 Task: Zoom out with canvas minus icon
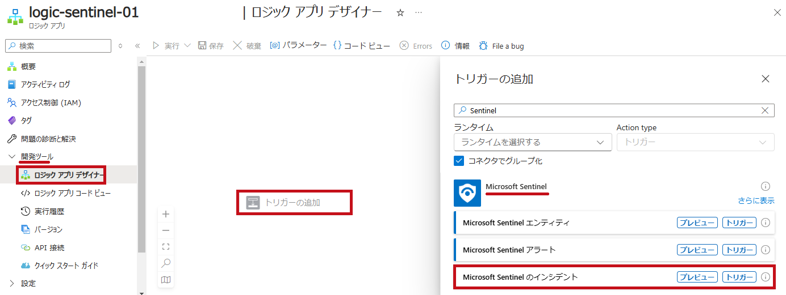click(x=166, y=230)
